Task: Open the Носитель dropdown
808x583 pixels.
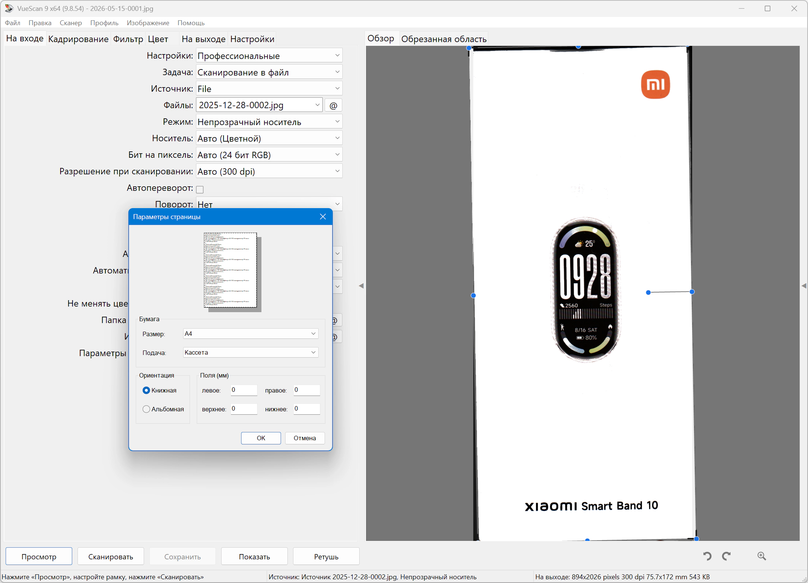Action: (x=269, y=138)
